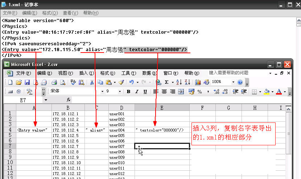Increase indent in the cell
The image size is (301, 179).
click(x=244, y=92)
